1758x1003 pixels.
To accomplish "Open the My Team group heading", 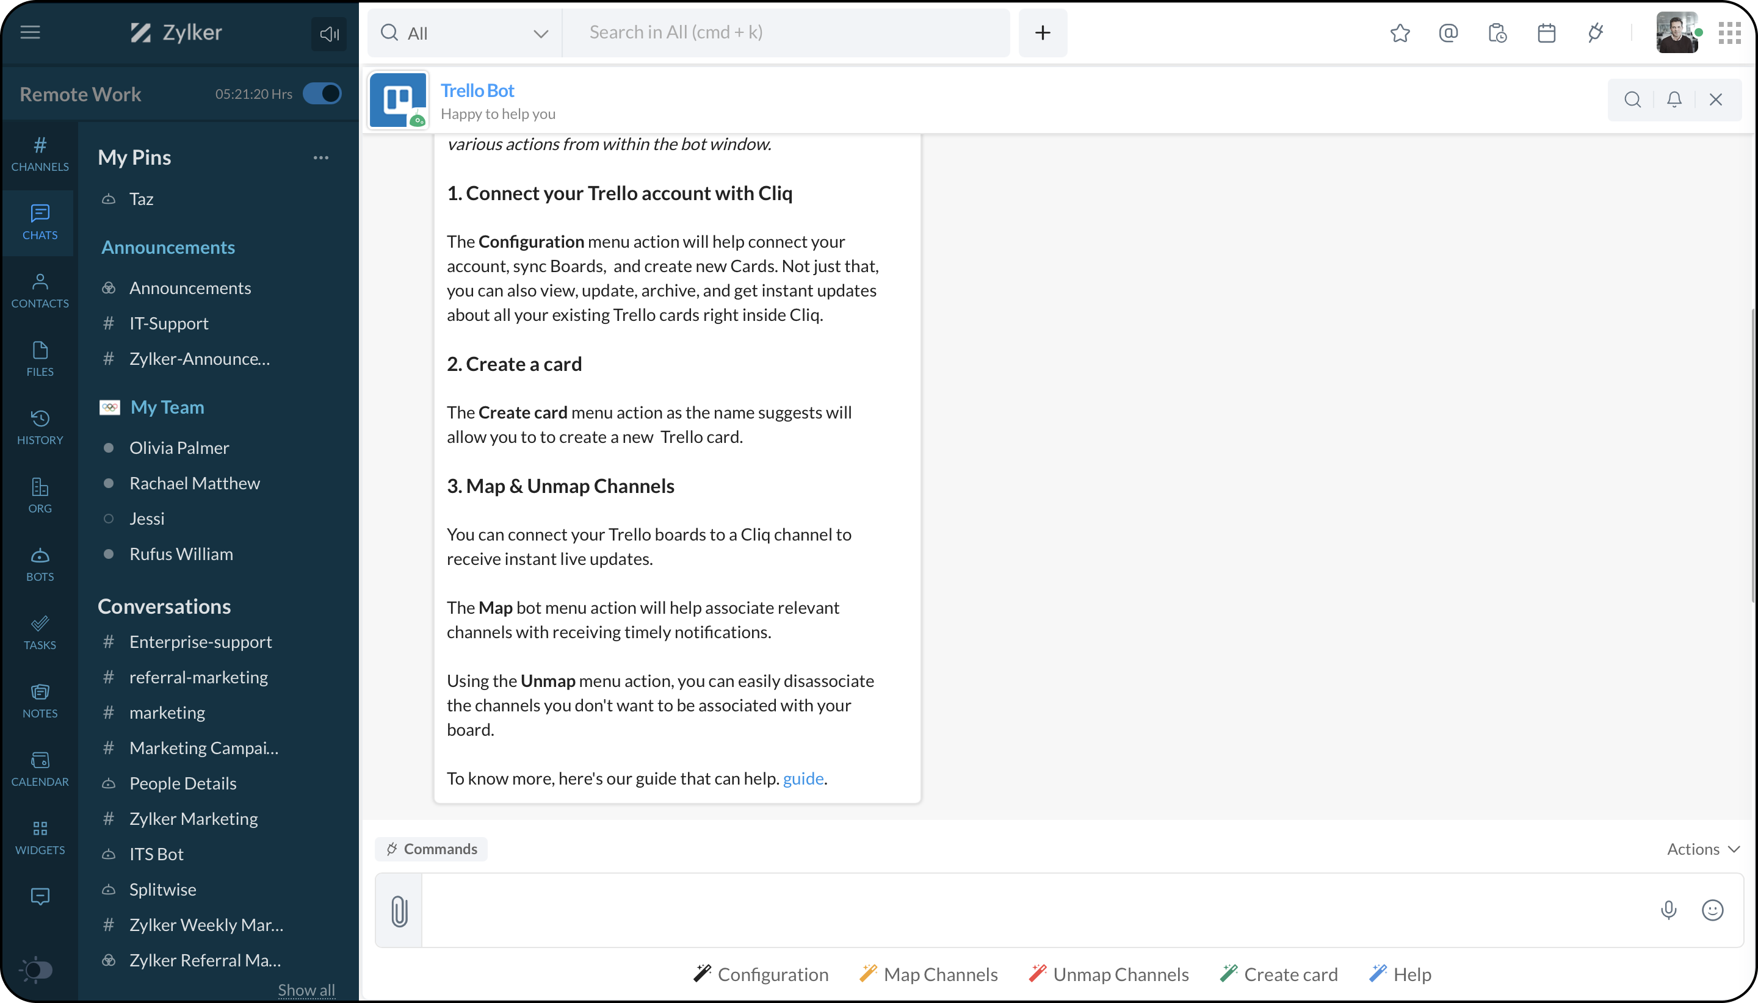I will tap(167, 407).
